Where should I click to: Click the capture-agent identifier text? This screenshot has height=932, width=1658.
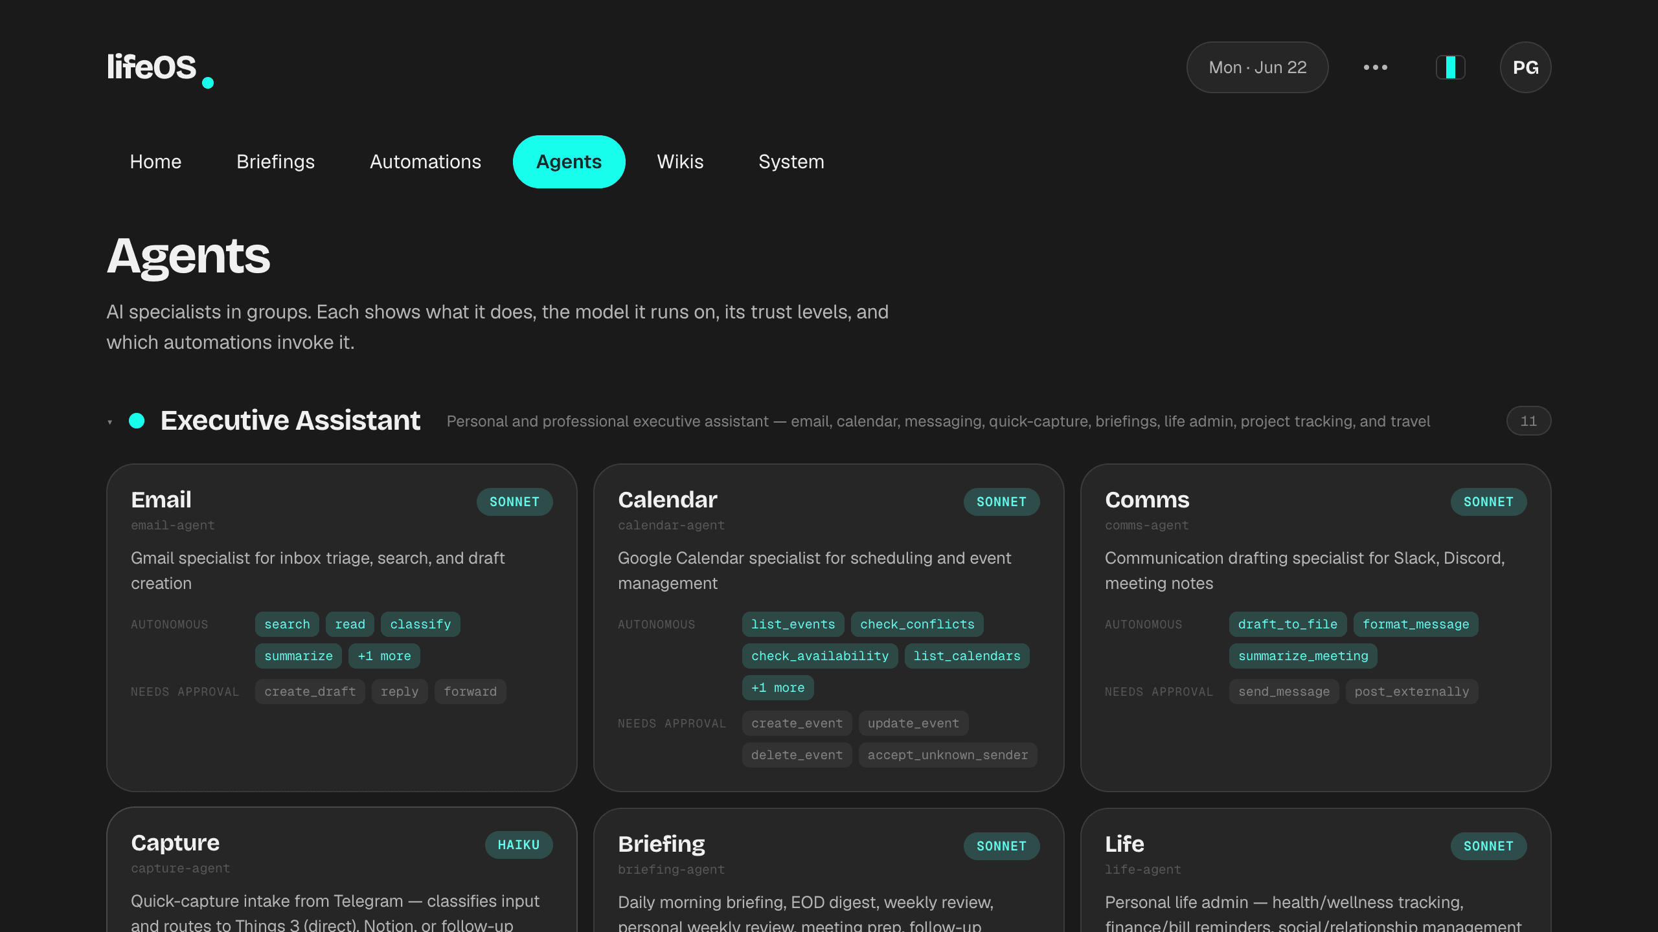pos(180,869)
